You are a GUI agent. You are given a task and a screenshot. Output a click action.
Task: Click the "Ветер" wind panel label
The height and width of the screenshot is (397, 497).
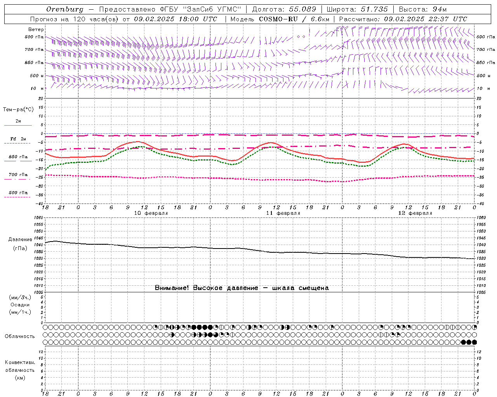point(36,29)
